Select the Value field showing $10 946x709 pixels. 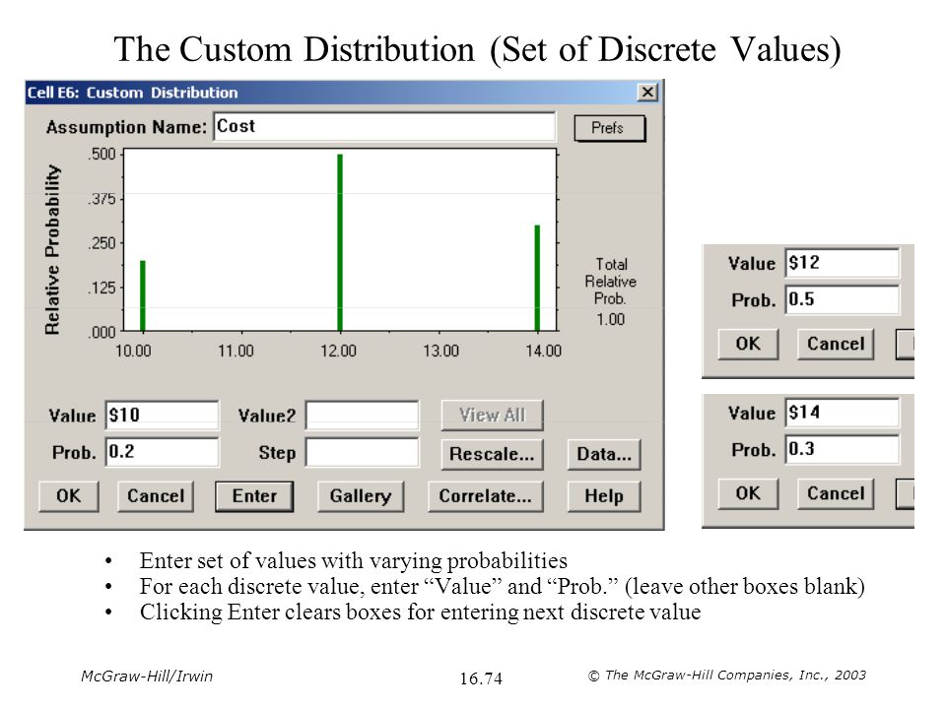pyautogui.click(x=163, y=415)
